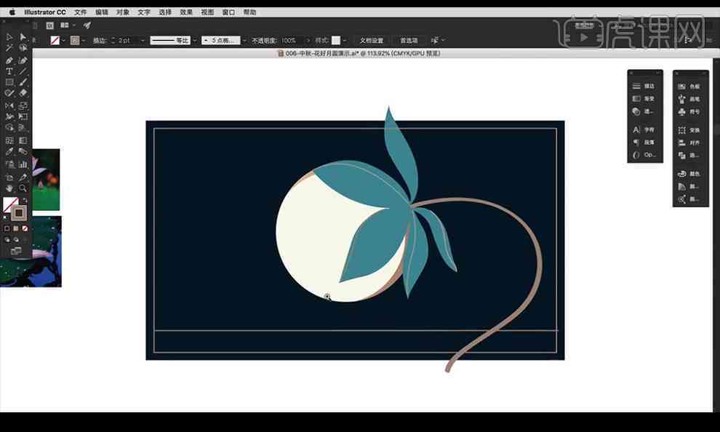Select the Magic Wand tool
Screen dimensions: 720x432
pyautogui.click(x=9, y=47)
